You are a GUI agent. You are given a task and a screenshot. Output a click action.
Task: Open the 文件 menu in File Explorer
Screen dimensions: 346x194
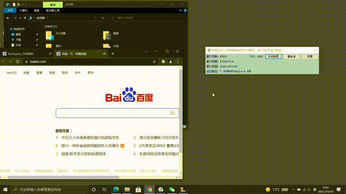pos(10,10)
